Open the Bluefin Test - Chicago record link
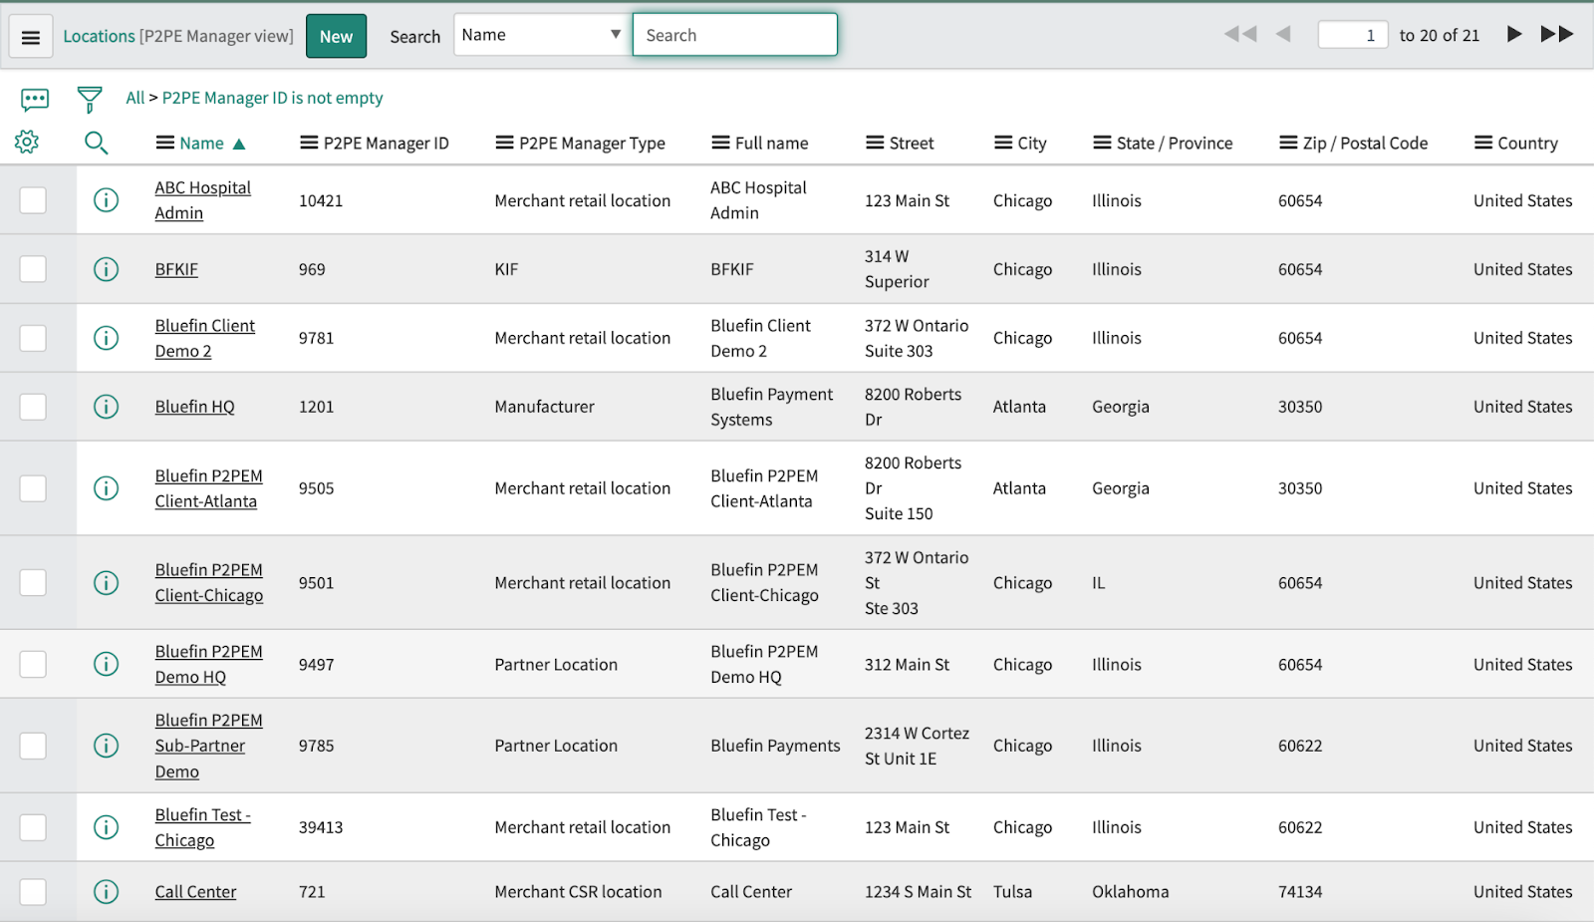The height and width of the screenshot is (922, 1594). [202, 826]
